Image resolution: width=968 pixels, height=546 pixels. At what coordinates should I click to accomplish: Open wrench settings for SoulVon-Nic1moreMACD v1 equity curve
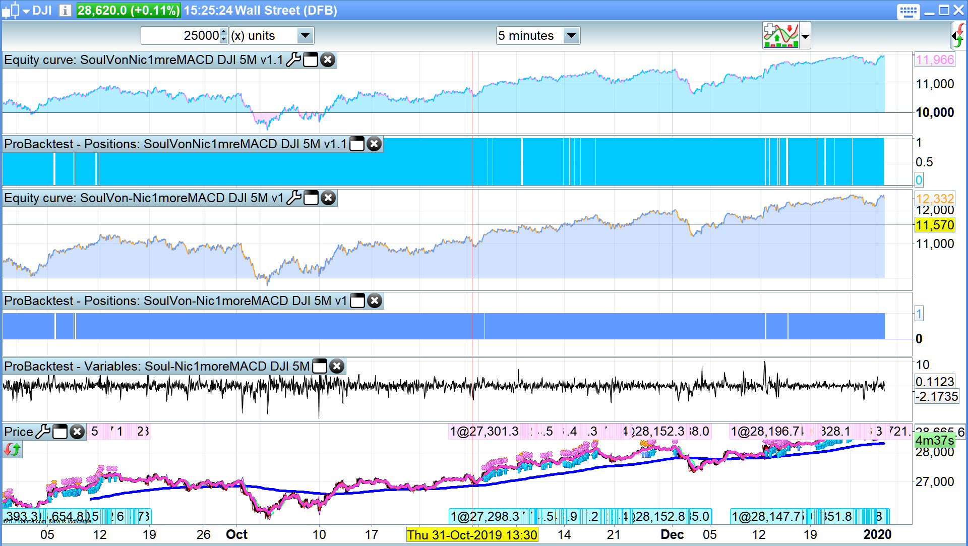[x=294, y=198]
